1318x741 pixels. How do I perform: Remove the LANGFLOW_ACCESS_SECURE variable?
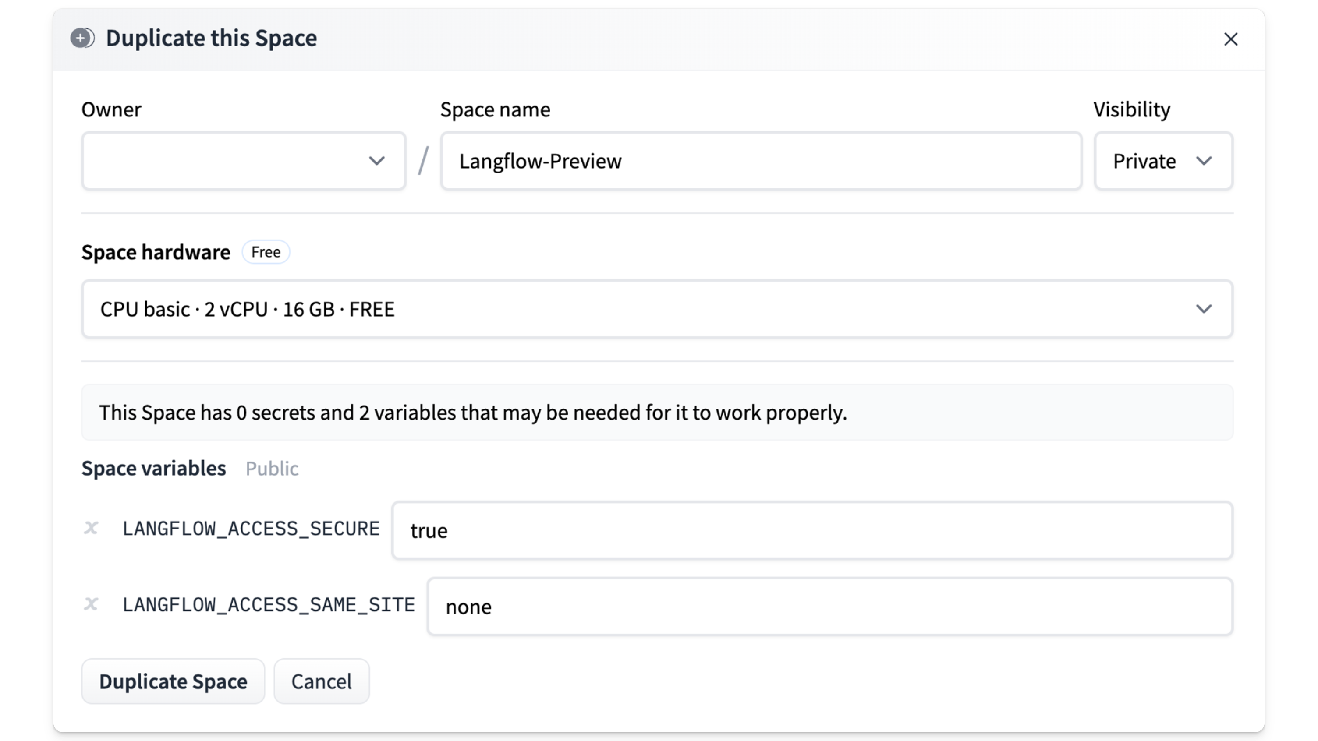(x=91, y=528)
